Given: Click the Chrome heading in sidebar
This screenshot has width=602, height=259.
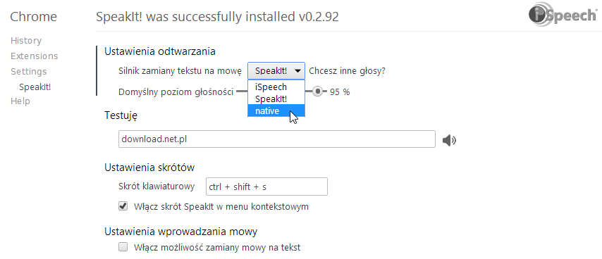Looking at the screenshot, I should (33, 16).
